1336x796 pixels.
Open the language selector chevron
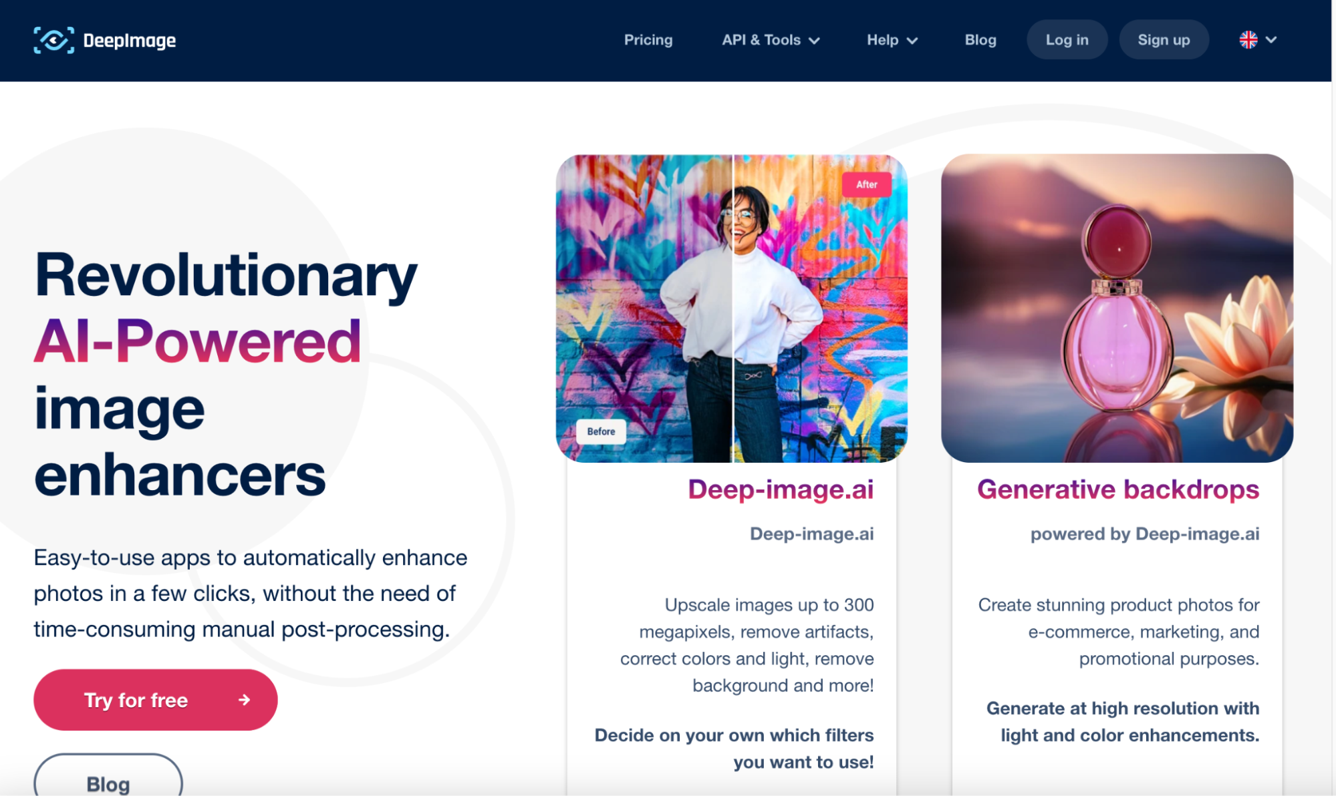tap(1271, 40)
